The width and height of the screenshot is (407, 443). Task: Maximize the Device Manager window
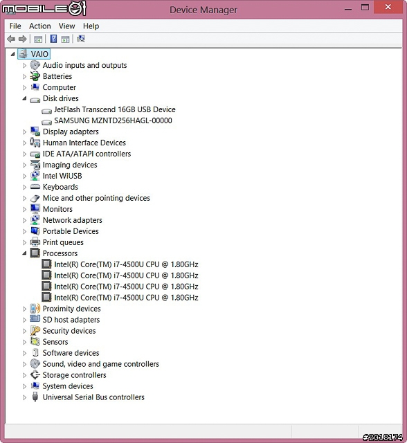coord(365,8)
